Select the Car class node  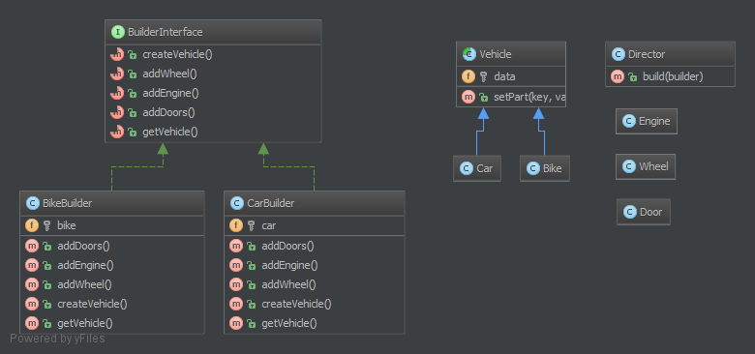coord(476,168)
